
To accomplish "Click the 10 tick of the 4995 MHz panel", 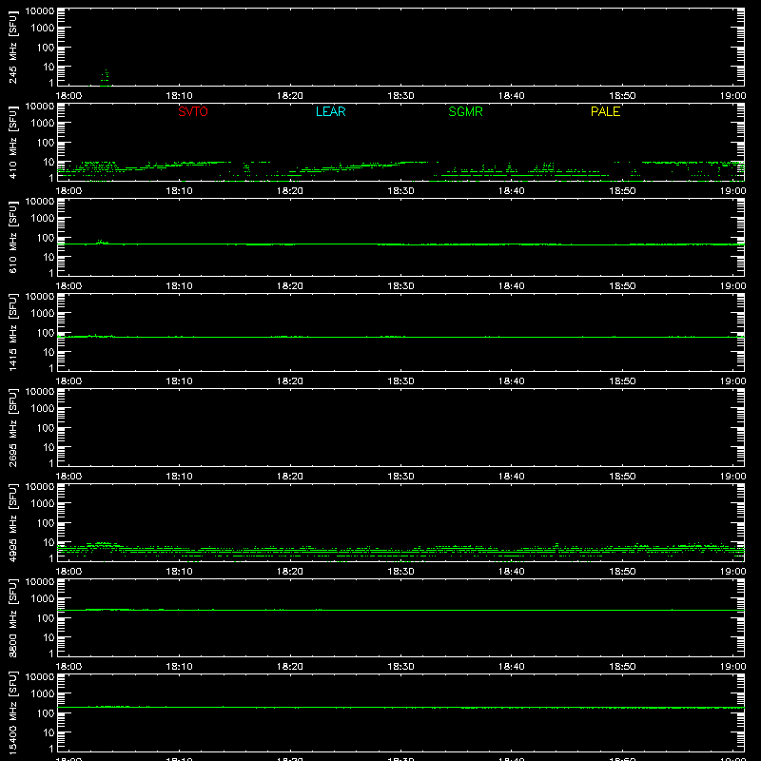I will [49, 542].
